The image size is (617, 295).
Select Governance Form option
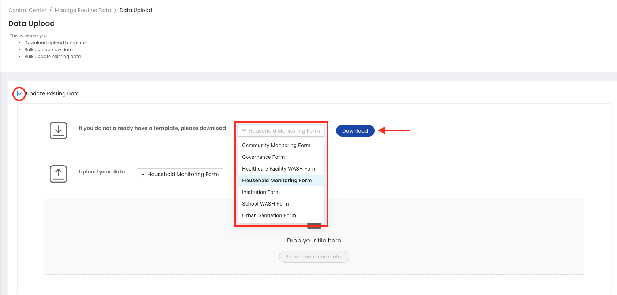281,157
